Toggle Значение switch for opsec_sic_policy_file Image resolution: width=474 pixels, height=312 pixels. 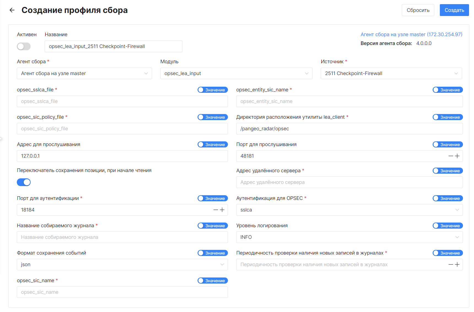[212, 117]
